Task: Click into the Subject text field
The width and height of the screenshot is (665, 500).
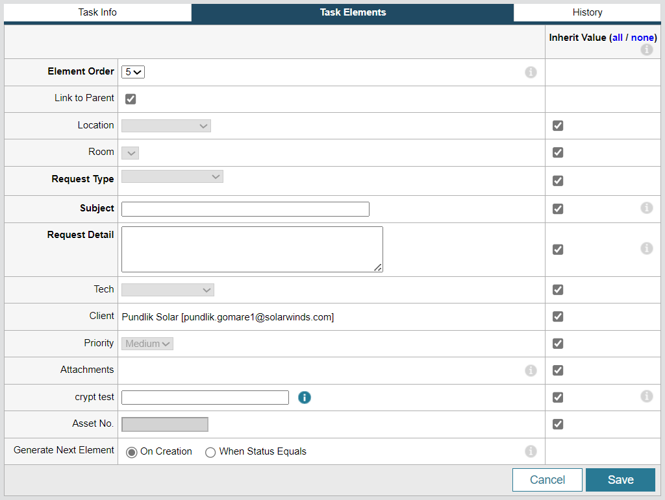Action: pyautogui.click(x=245, y=209)
